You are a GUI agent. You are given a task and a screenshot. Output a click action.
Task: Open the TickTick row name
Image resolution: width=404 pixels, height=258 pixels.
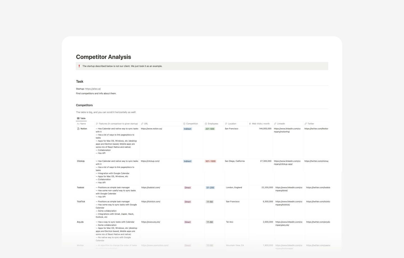pos(81,202)
